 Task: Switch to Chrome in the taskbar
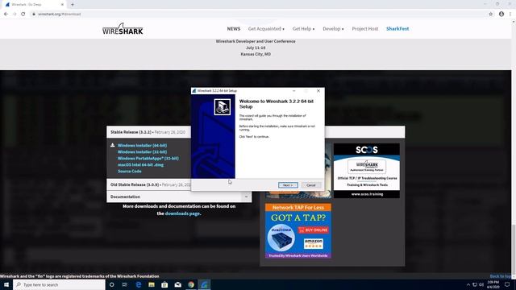pyautogui.click(x=191, y=284)
